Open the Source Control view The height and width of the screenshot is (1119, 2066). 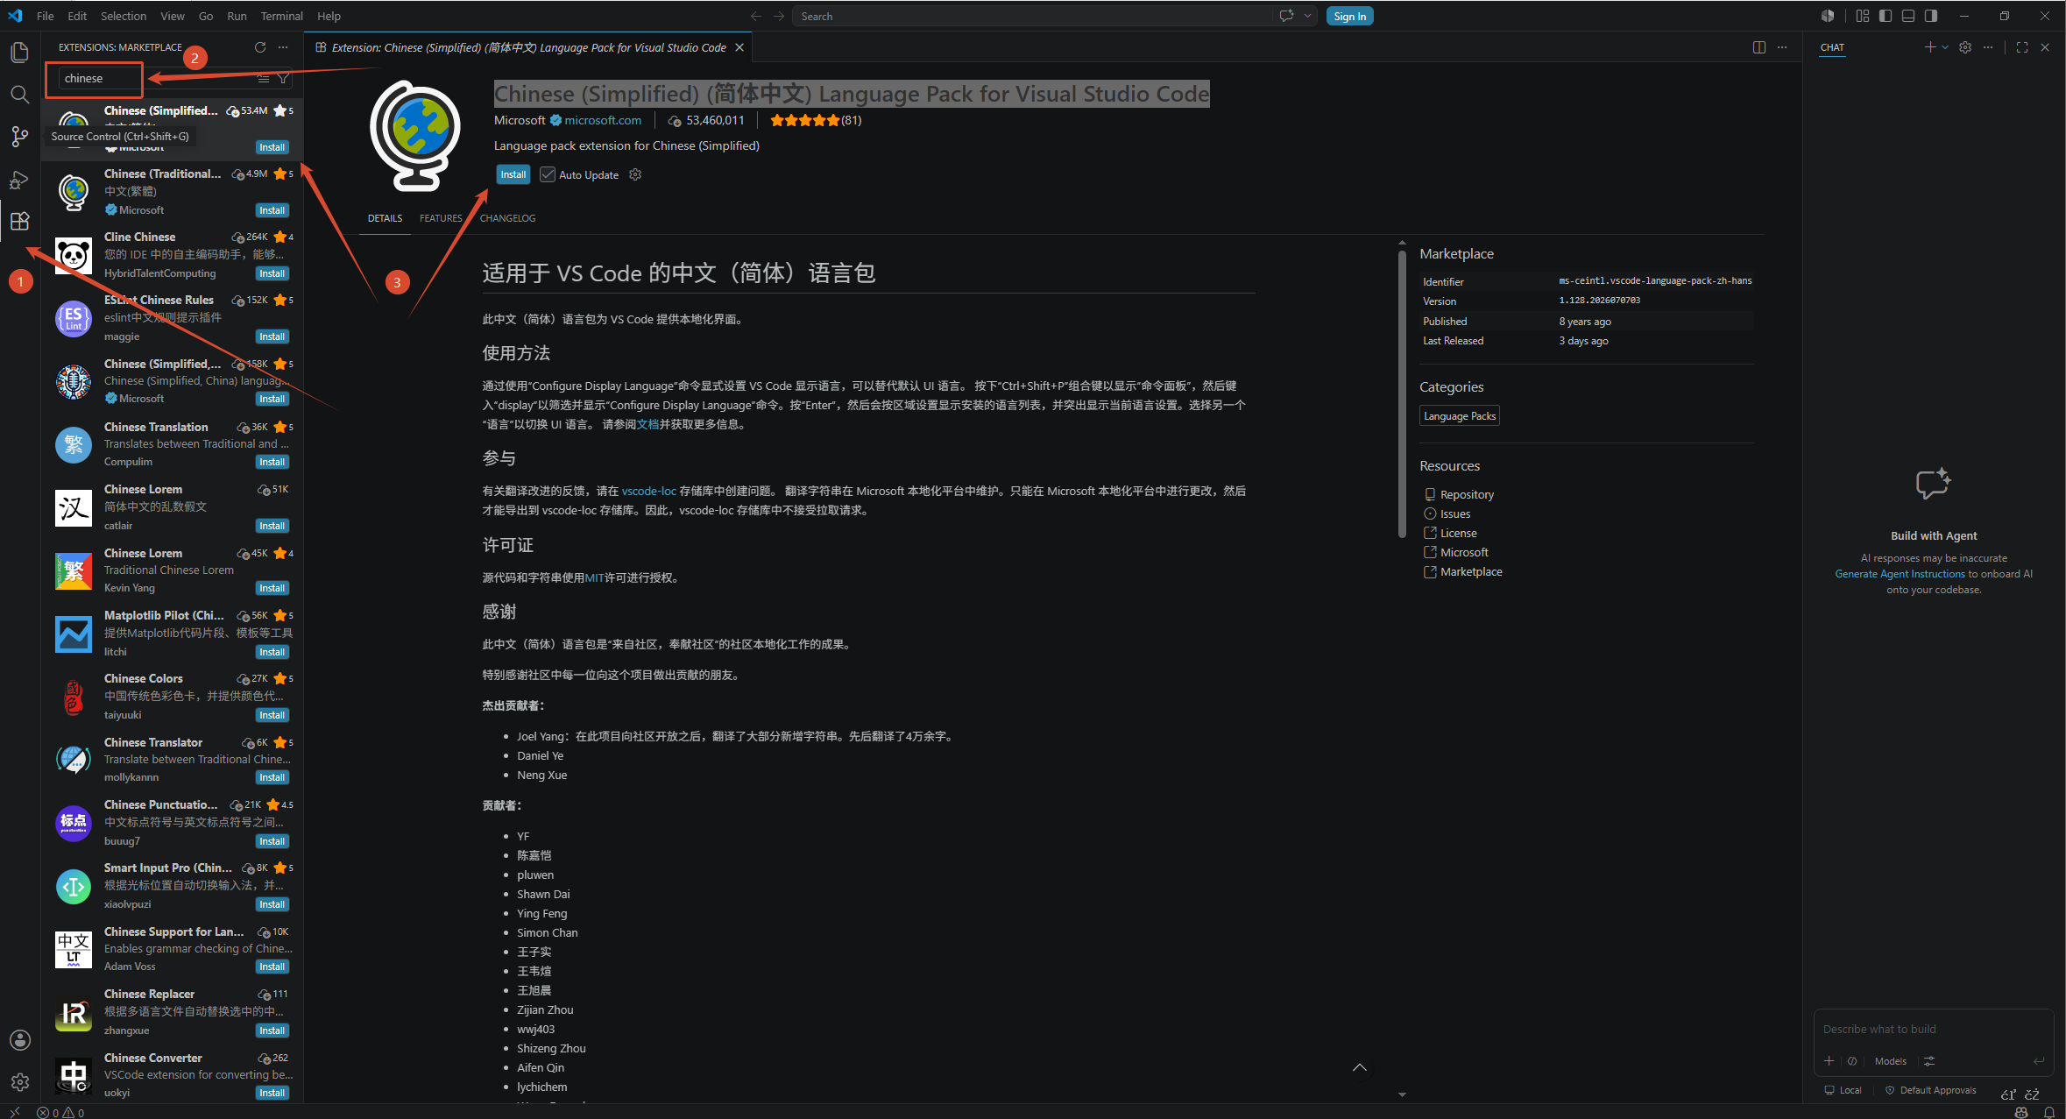[x=19, y=136]
